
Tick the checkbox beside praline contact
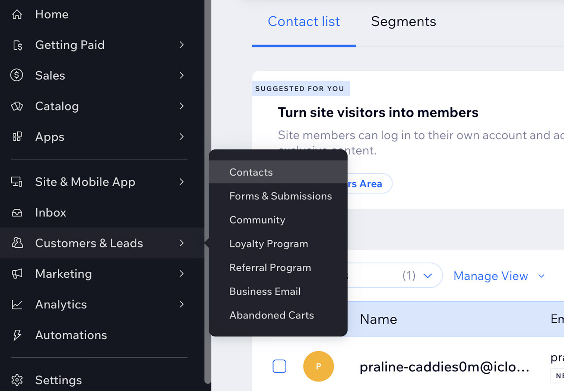pyautogui.click(x=279, y=366)
